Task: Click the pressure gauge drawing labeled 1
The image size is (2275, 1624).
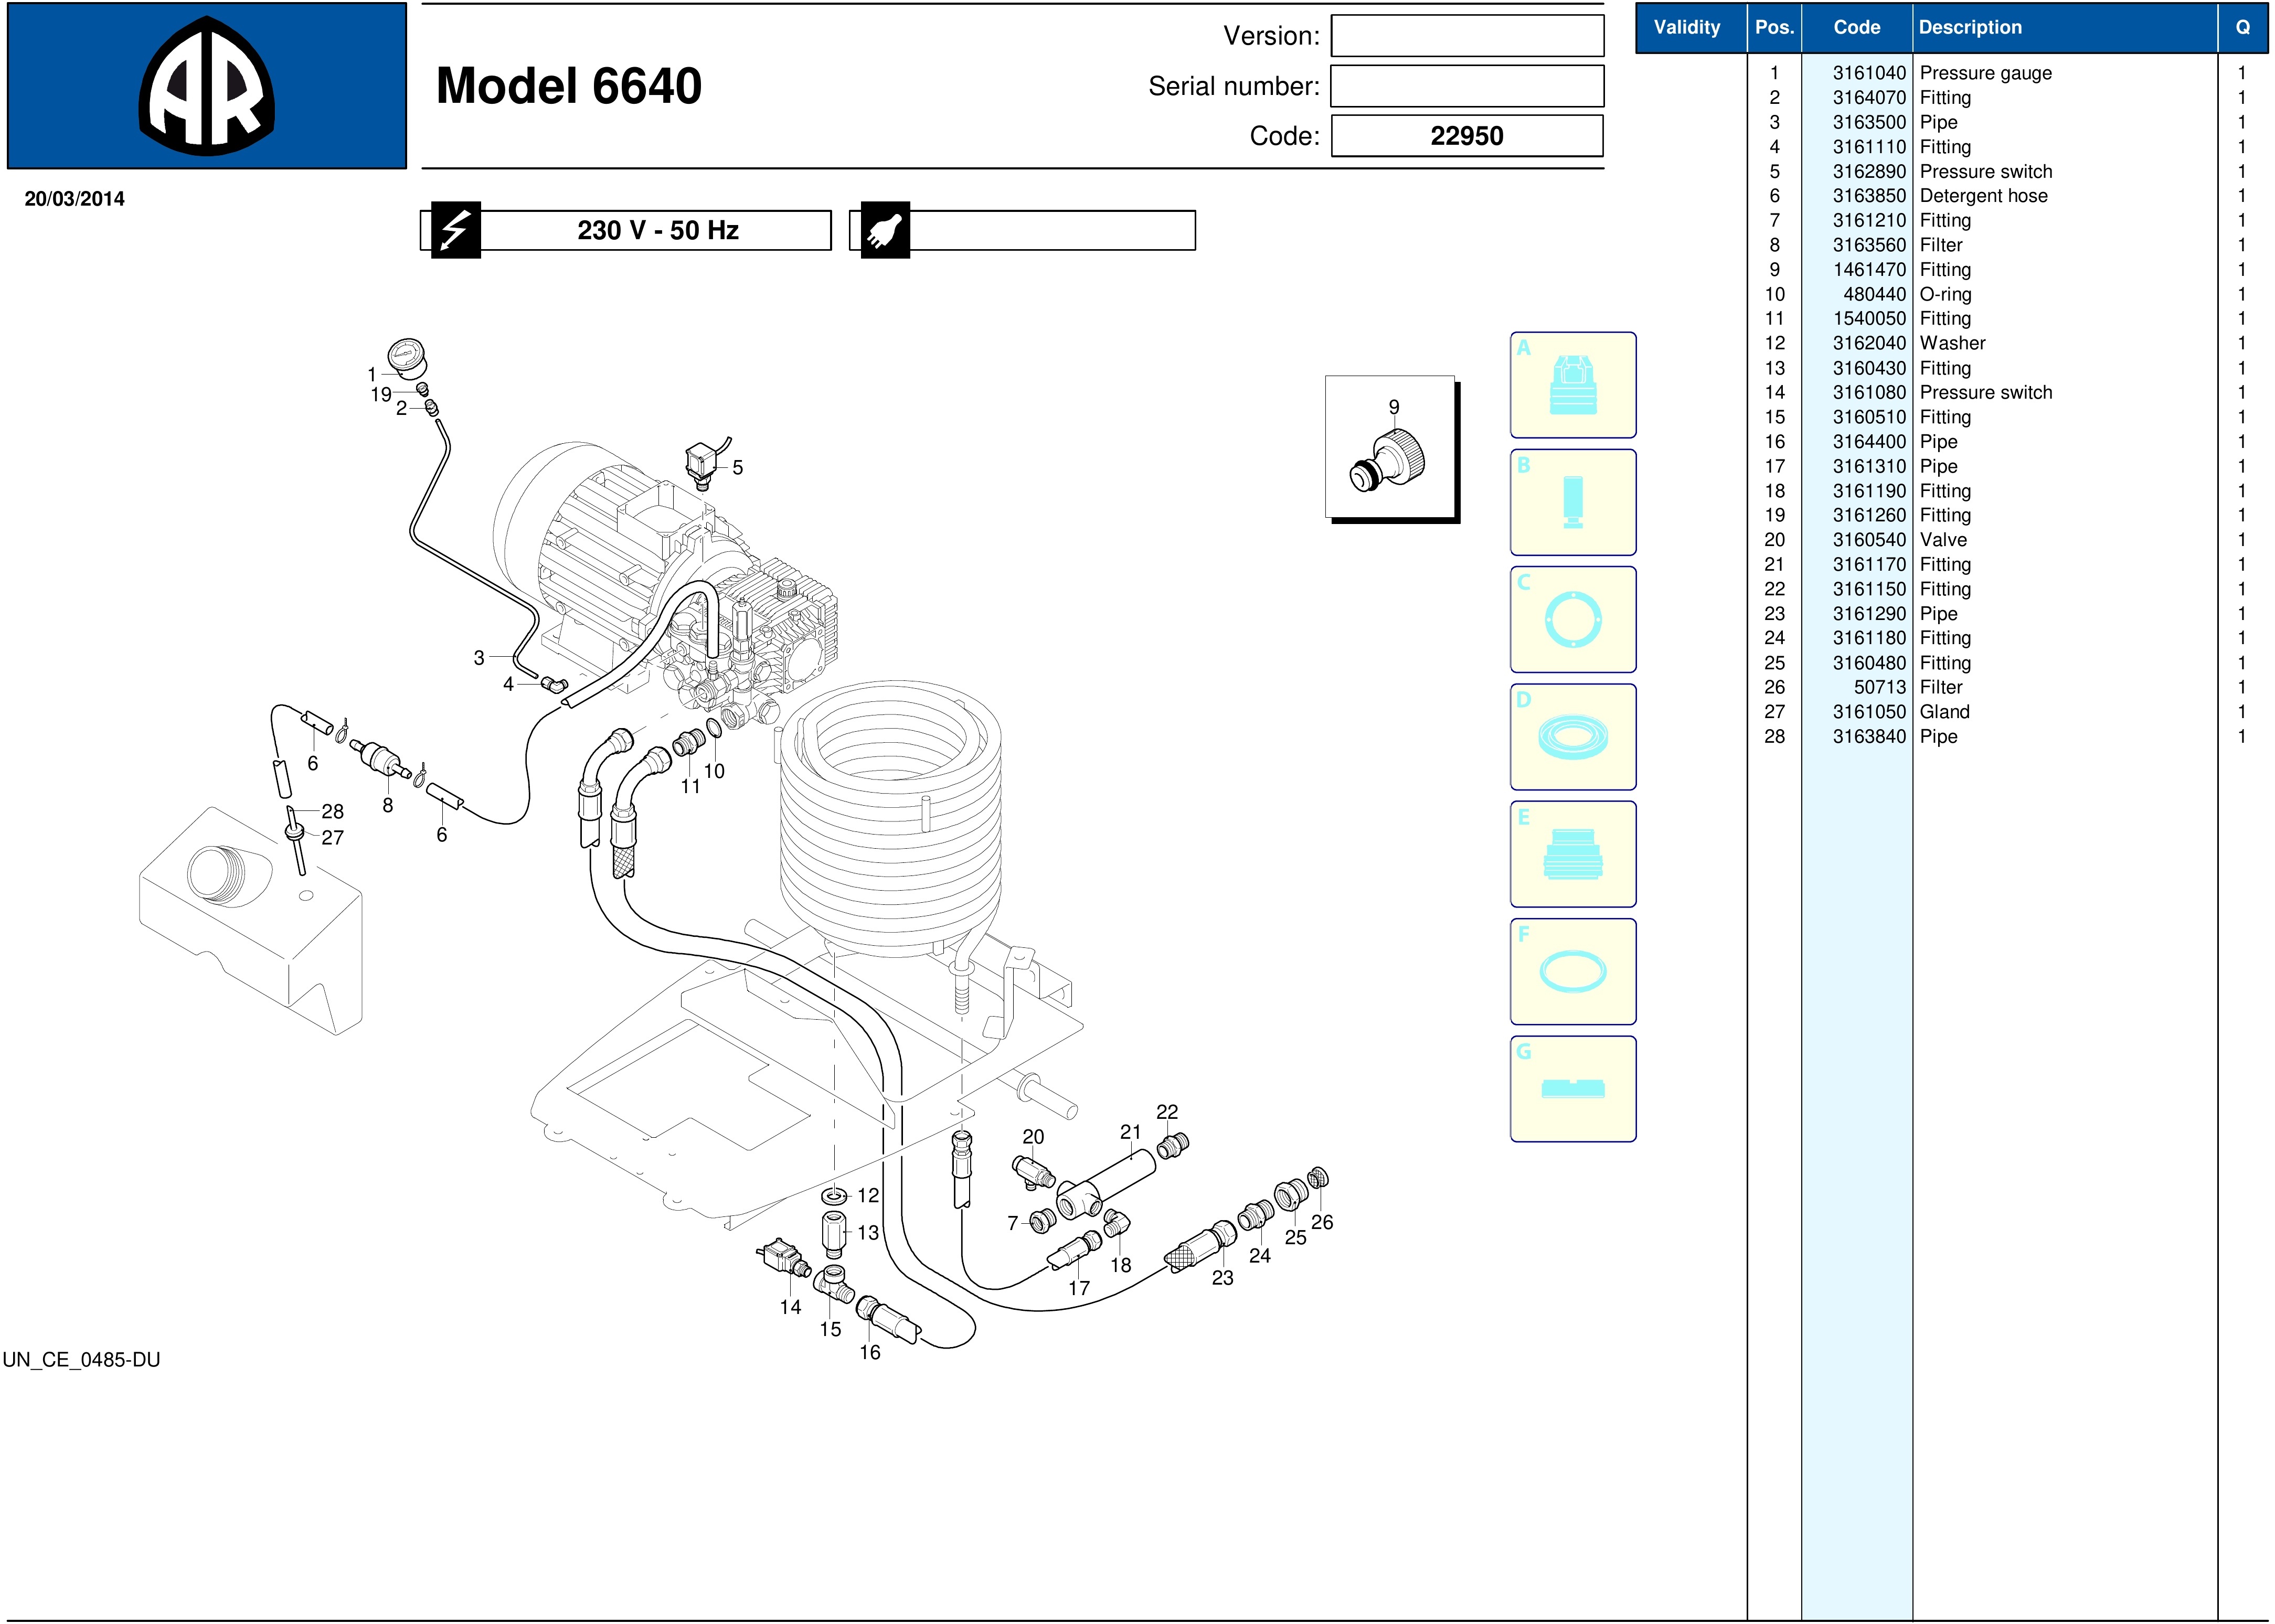Action: [406, 358]
